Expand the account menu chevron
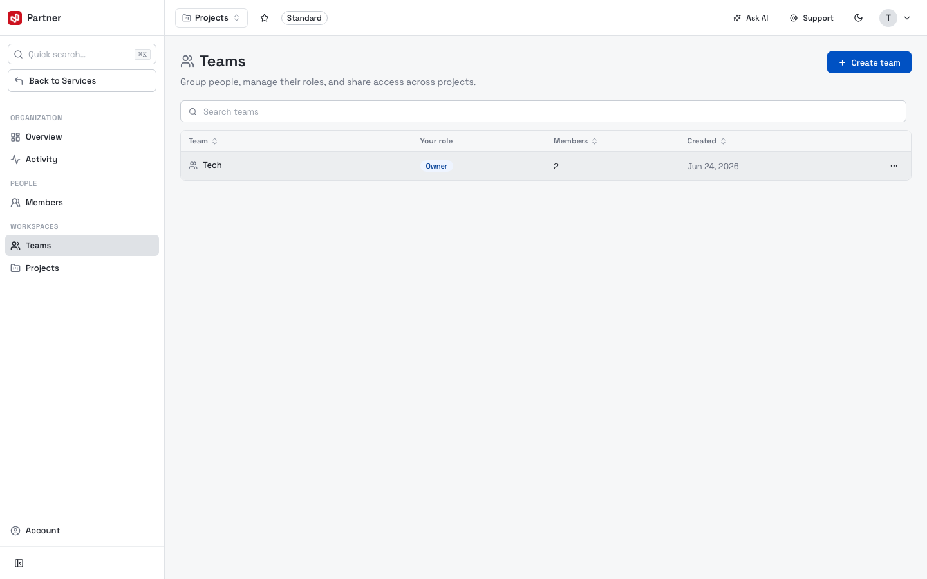The height and width of the screenshot is (579, 927). coord(907,18)
